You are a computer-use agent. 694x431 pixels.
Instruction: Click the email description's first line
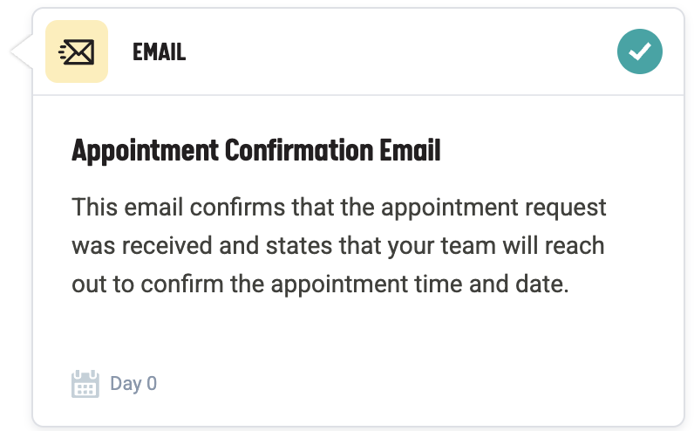[x=338, y=209]
